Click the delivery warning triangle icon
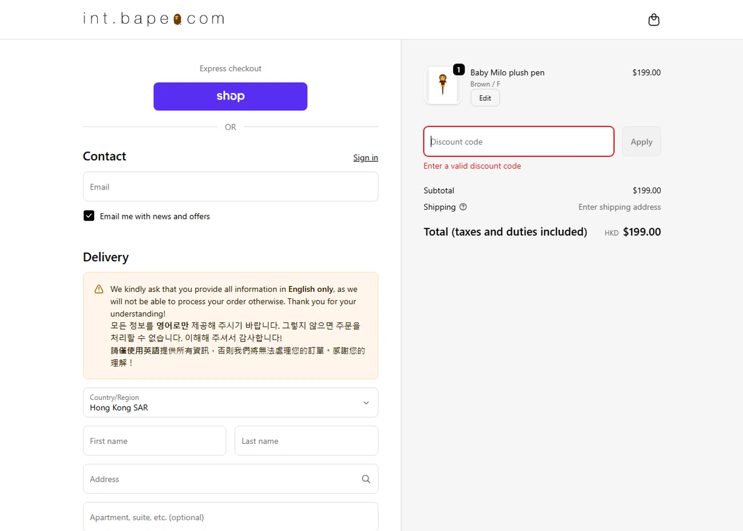 (x=99, y=289)
